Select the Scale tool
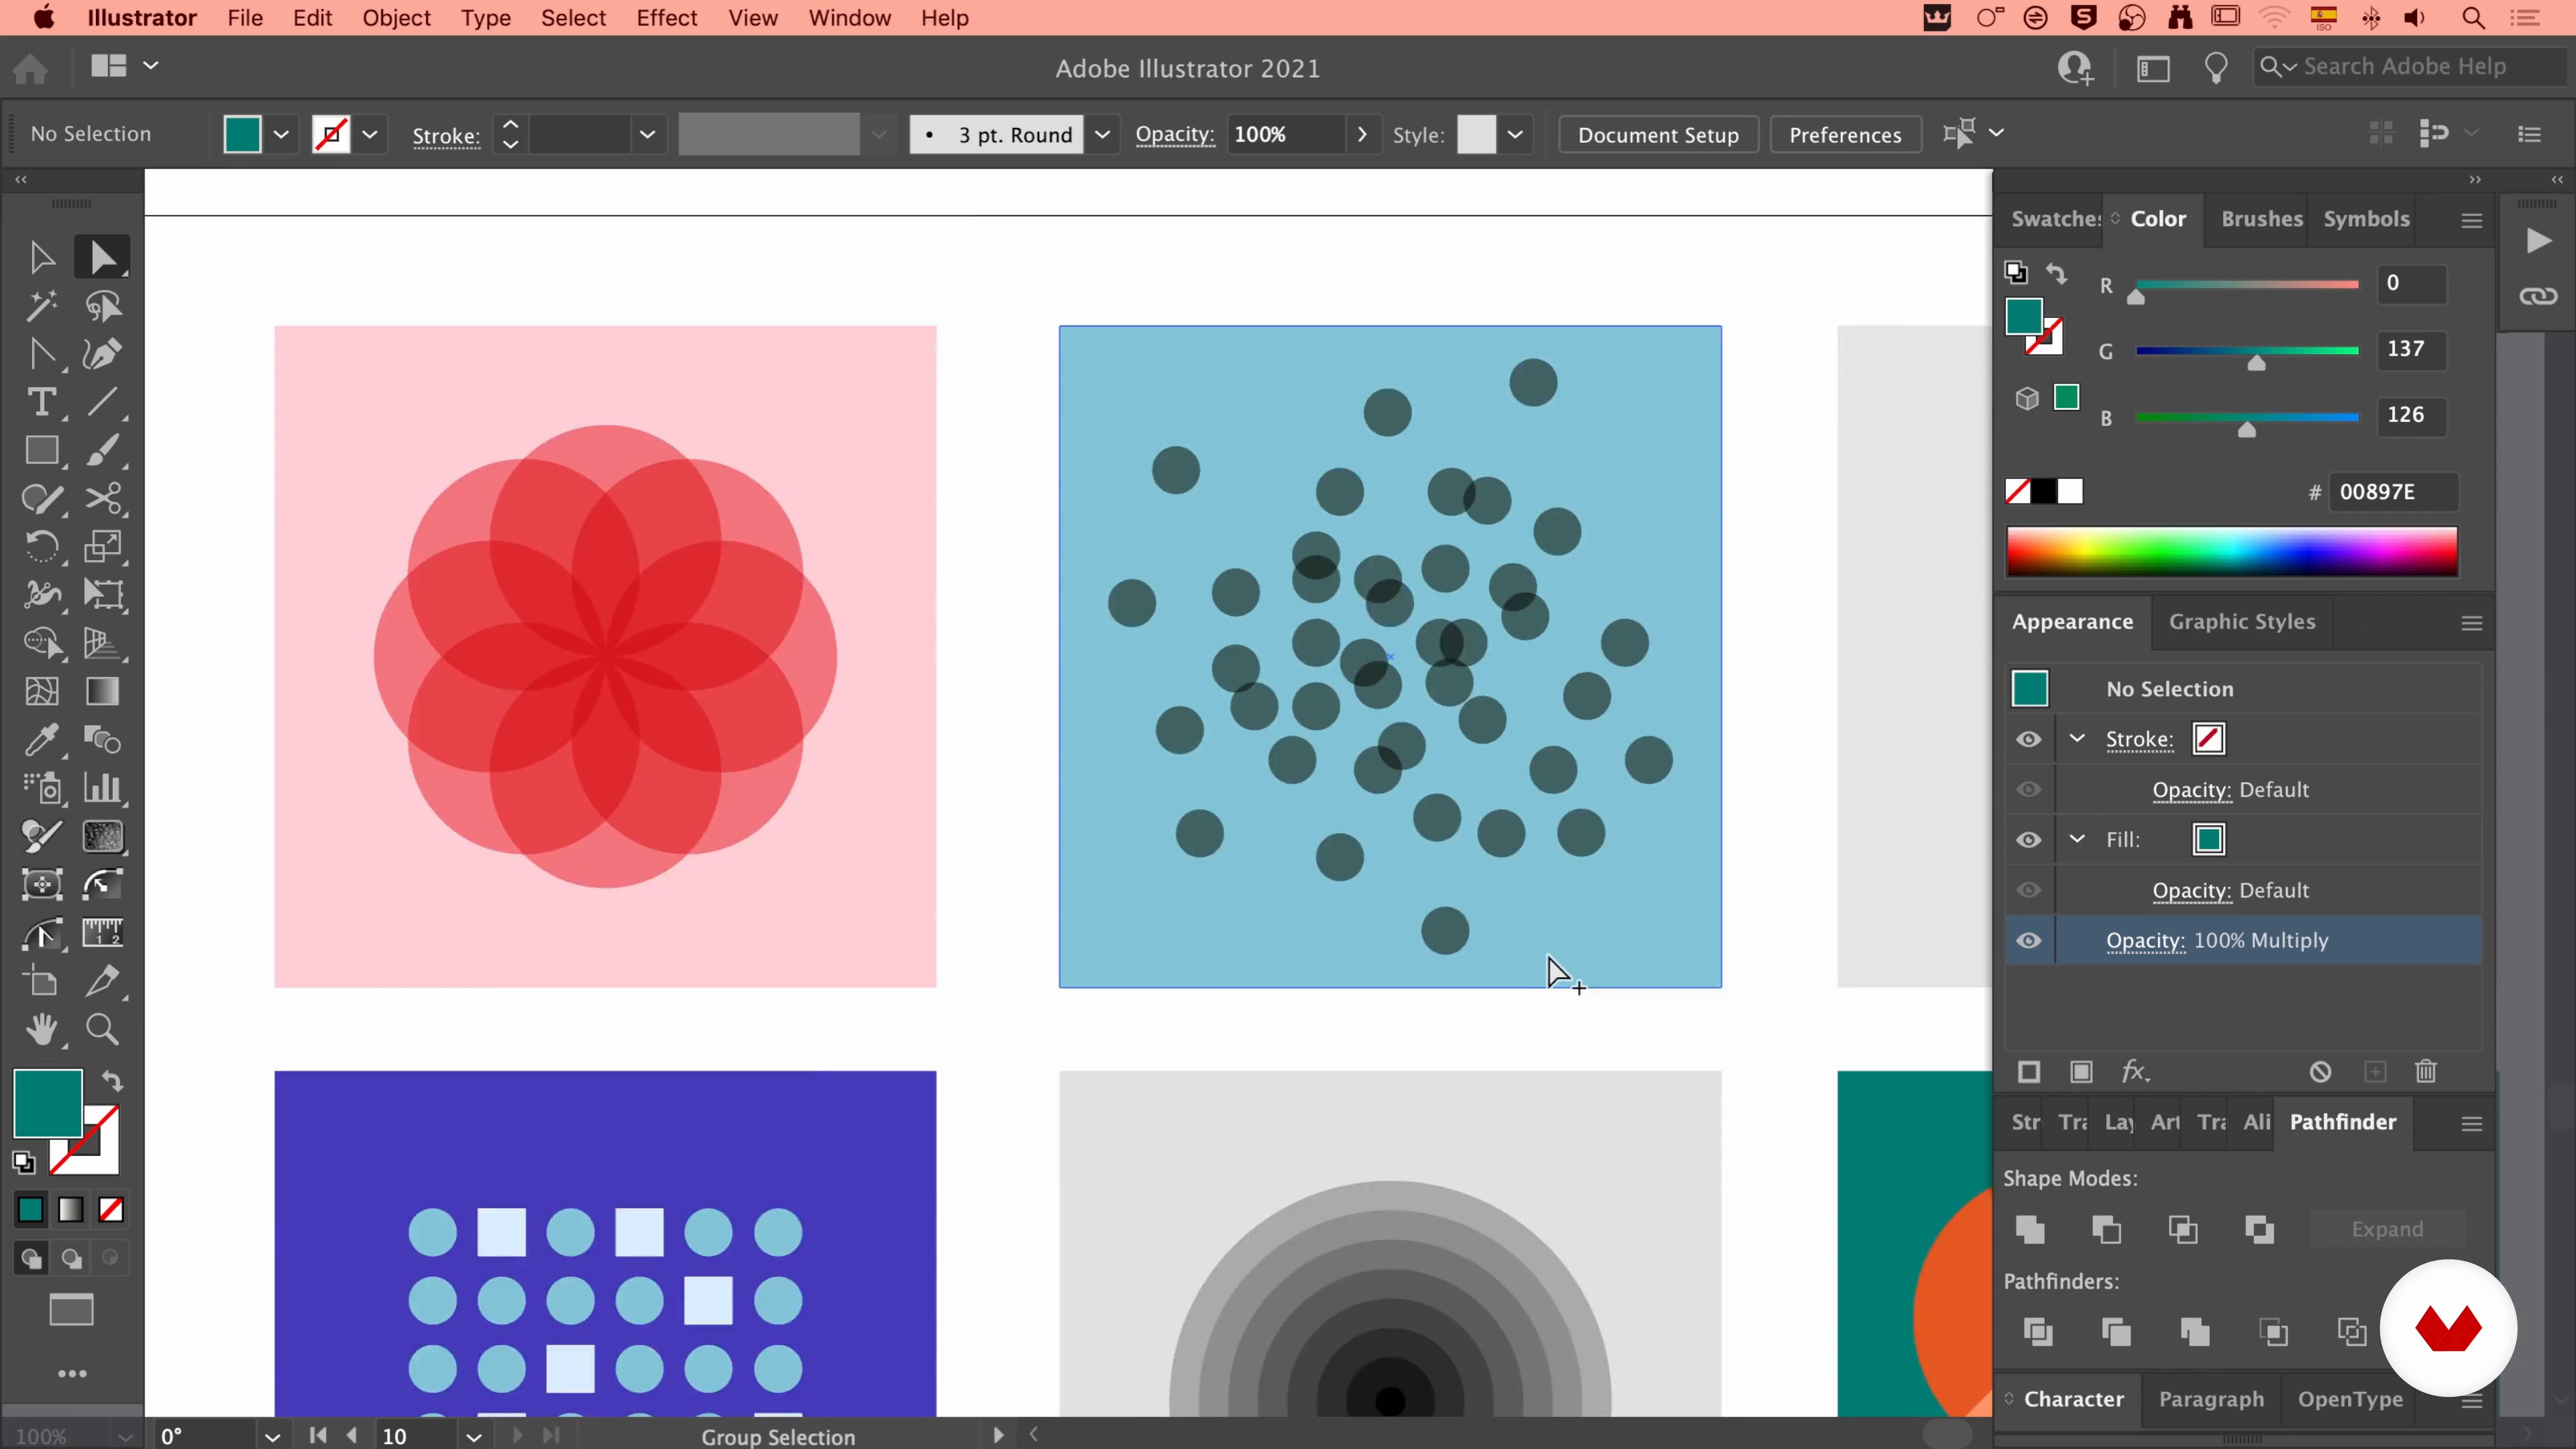This screenshot has height=1449, width=2576. [x=102, y=547]
